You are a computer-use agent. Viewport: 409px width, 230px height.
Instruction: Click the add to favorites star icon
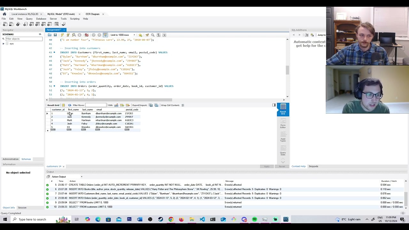(x=140, y=35)
